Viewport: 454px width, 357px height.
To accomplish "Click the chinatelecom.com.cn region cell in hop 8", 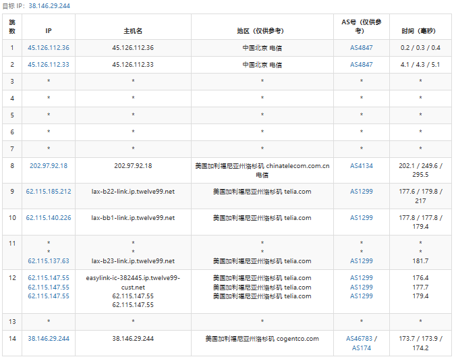I will 262,169.
